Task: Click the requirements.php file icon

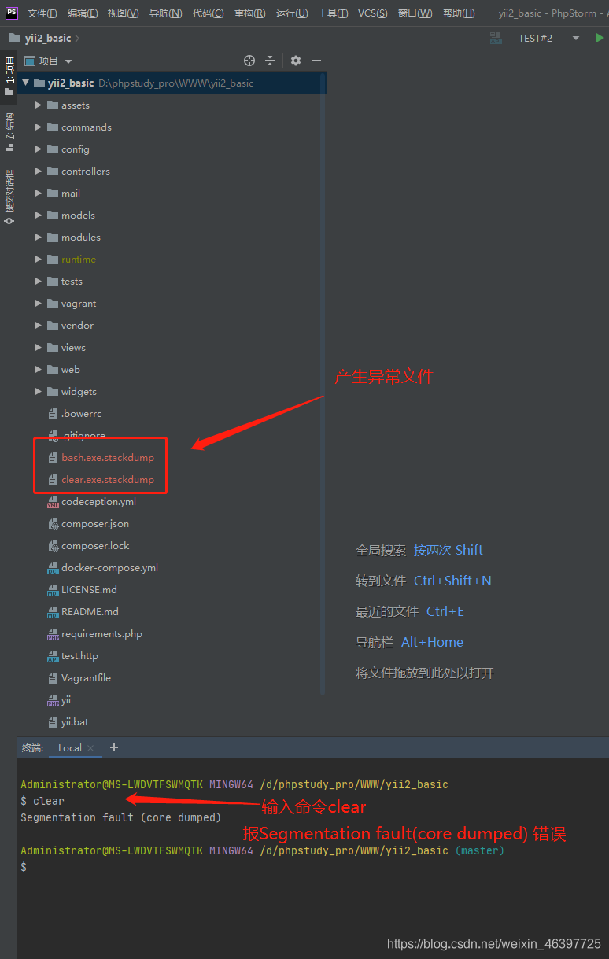Action: [x=53, y=634]
